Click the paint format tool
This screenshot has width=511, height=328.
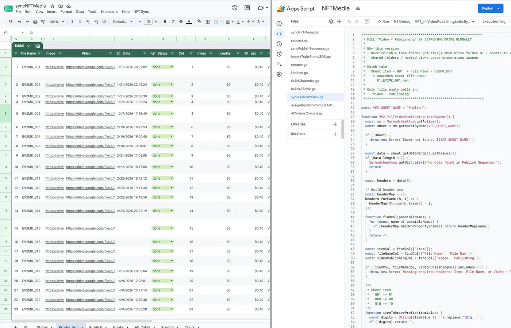(43, 22)
